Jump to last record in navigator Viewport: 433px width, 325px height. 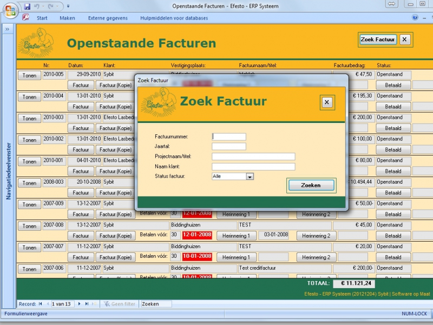pos(87,304)
